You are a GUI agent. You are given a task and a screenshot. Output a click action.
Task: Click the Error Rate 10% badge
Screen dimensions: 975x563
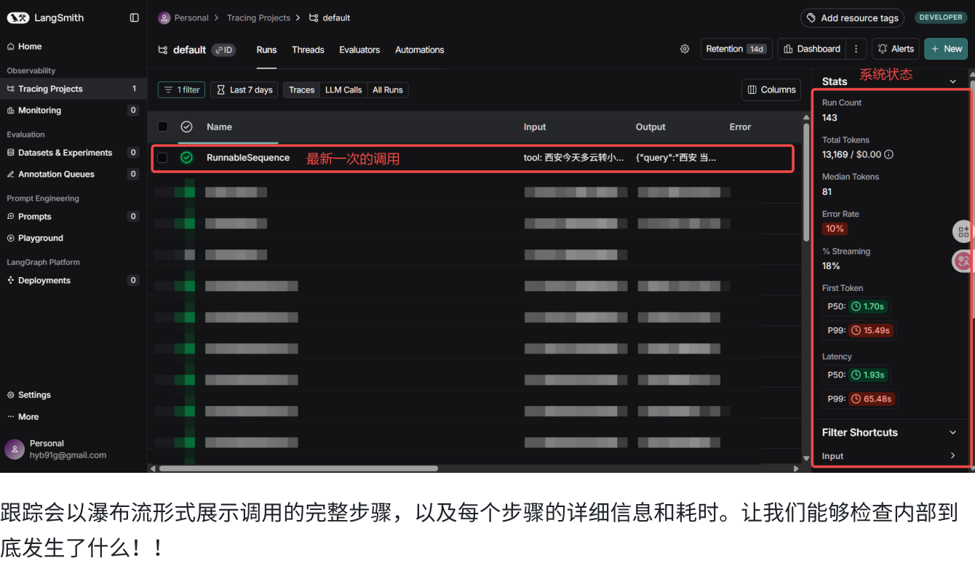click(x=835, y=228)
